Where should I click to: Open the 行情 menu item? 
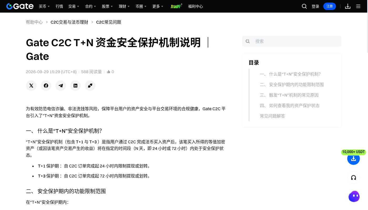59,6
